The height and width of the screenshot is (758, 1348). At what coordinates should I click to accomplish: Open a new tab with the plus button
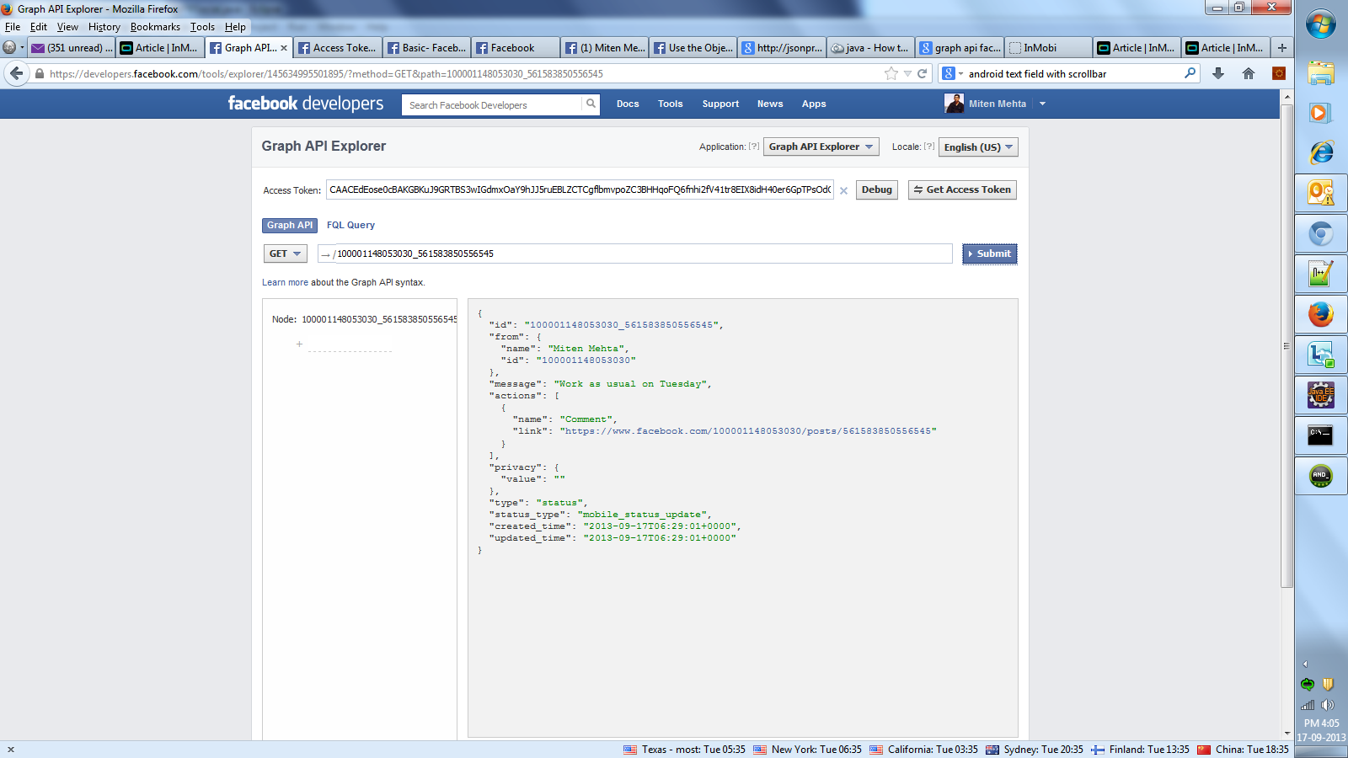tap(1282, 48)
